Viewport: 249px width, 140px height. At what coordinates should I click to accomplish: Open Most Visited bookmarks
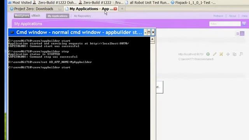tap(20, 3)
